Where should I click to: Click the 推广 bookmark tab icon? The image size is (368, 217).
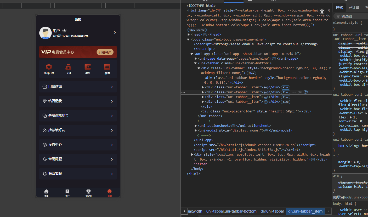(x=67, y=192)
